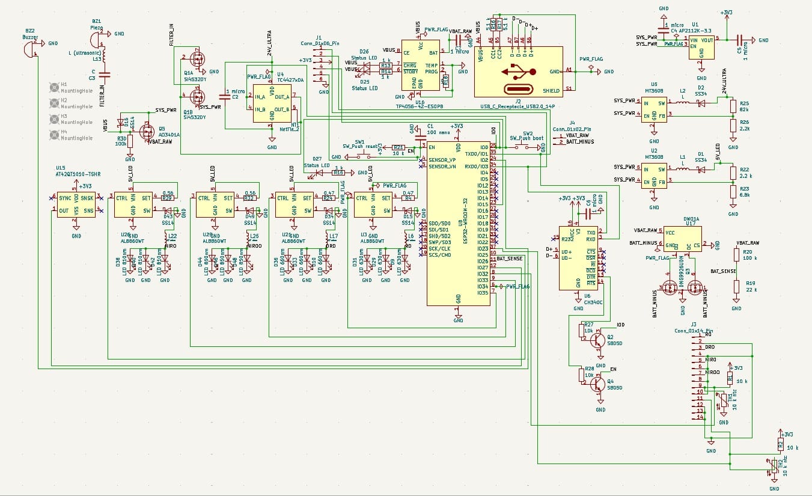812x496 pixels.
Task: Click resistor R27 near transistor Q2
Action: click(x=581, y=331)
